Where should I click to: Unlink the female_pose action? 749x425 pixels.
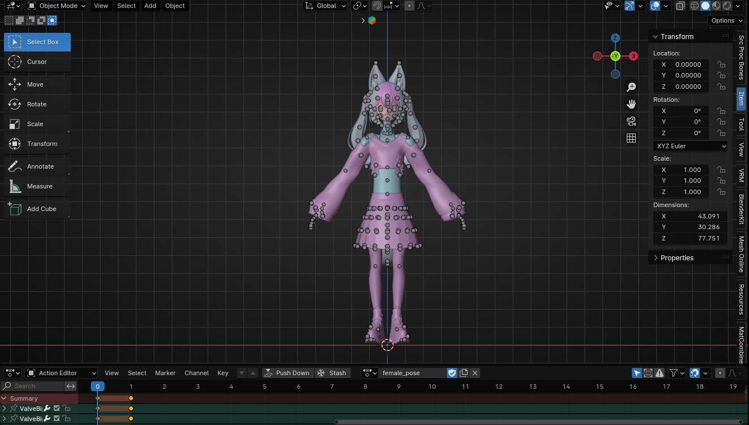(475, 373)
